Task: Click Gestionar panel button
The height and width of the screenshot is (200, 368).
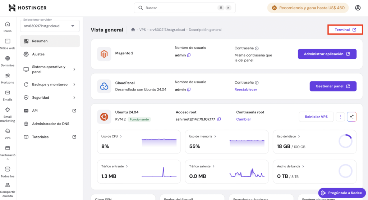Action: pyautogui.click(x=333, y=86)
